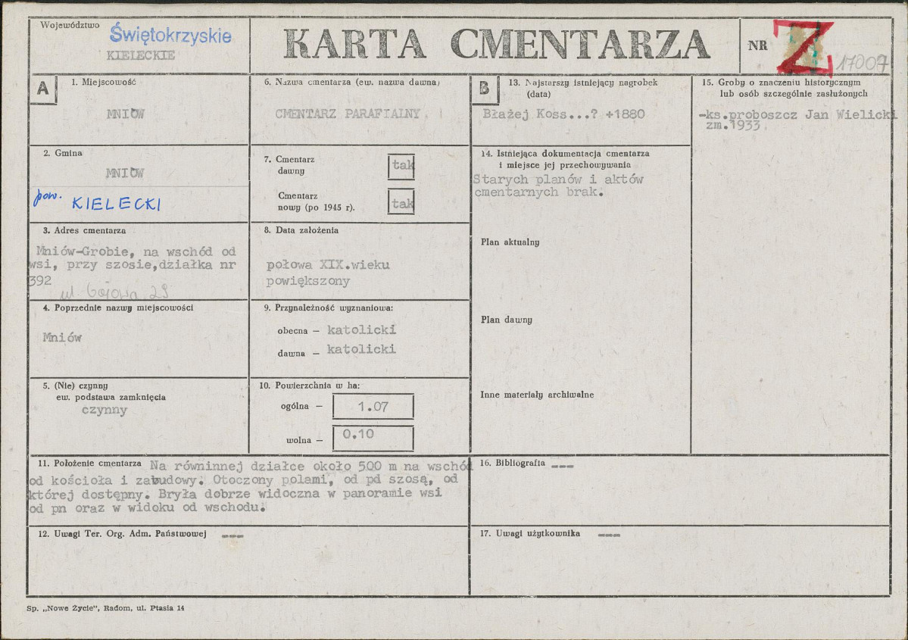Viewport: 908px width, 640px height.
Task: Click the ogólna area box '1.07'
Action: 373,406
